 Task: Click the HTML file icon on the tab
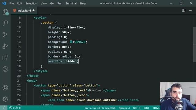14,10
